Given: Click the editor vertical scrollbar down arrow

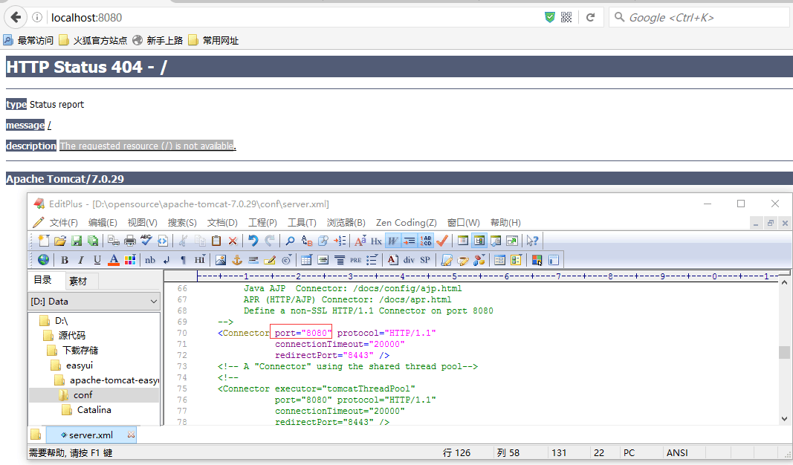Looking at the screenshot, I should (784, 418).
